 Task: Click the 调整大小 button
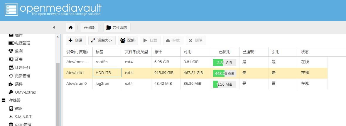point(102,40)
